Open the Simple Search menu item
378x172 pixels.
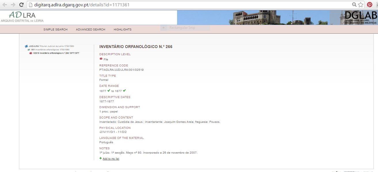tap(55, 29)
